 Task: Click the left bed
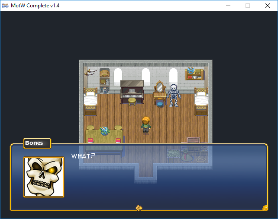(x=91, y=101)
